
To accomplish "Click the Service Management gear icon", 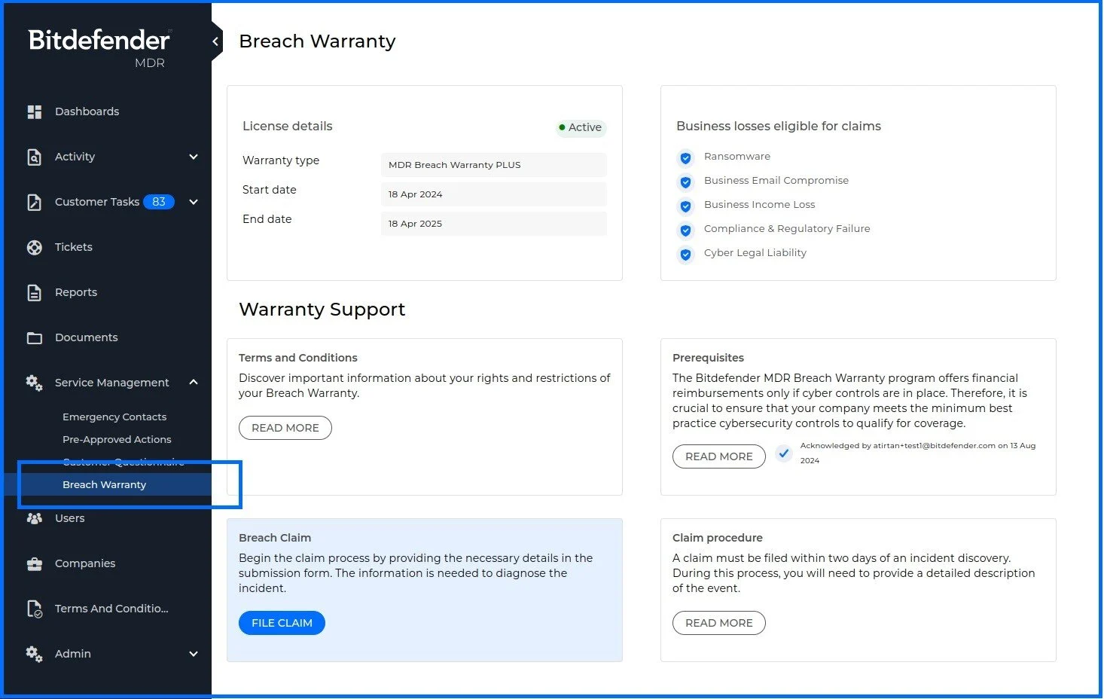I will tap(34, 383).
